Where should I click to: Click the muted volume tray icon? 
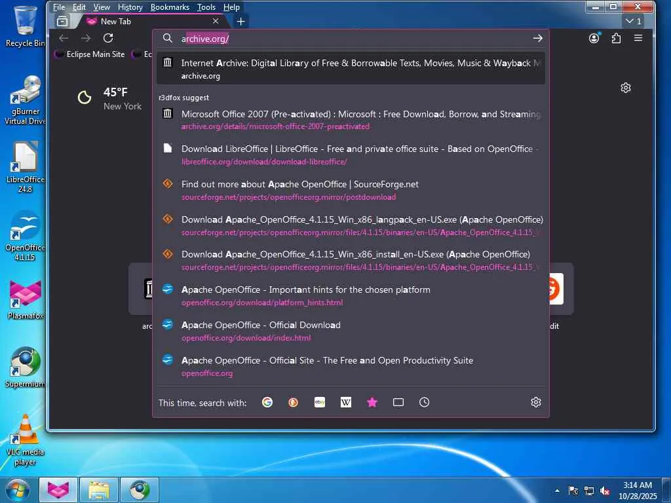point(605,491)
